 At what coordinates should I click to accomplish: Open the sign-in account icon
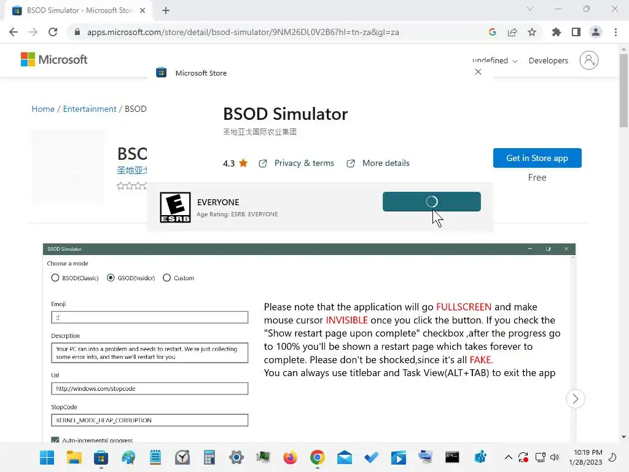(589, 60)
